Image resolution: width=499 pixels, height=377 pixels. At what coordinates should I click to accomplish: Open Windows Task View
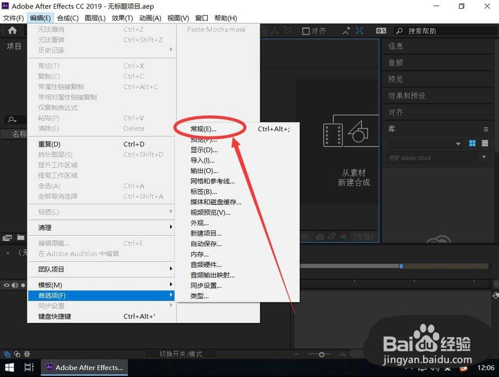pyautogui.click(x=29, y=368)
